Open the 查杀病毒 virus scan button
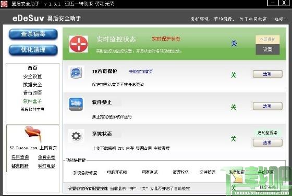292x196 pixels. click(33, 34)
